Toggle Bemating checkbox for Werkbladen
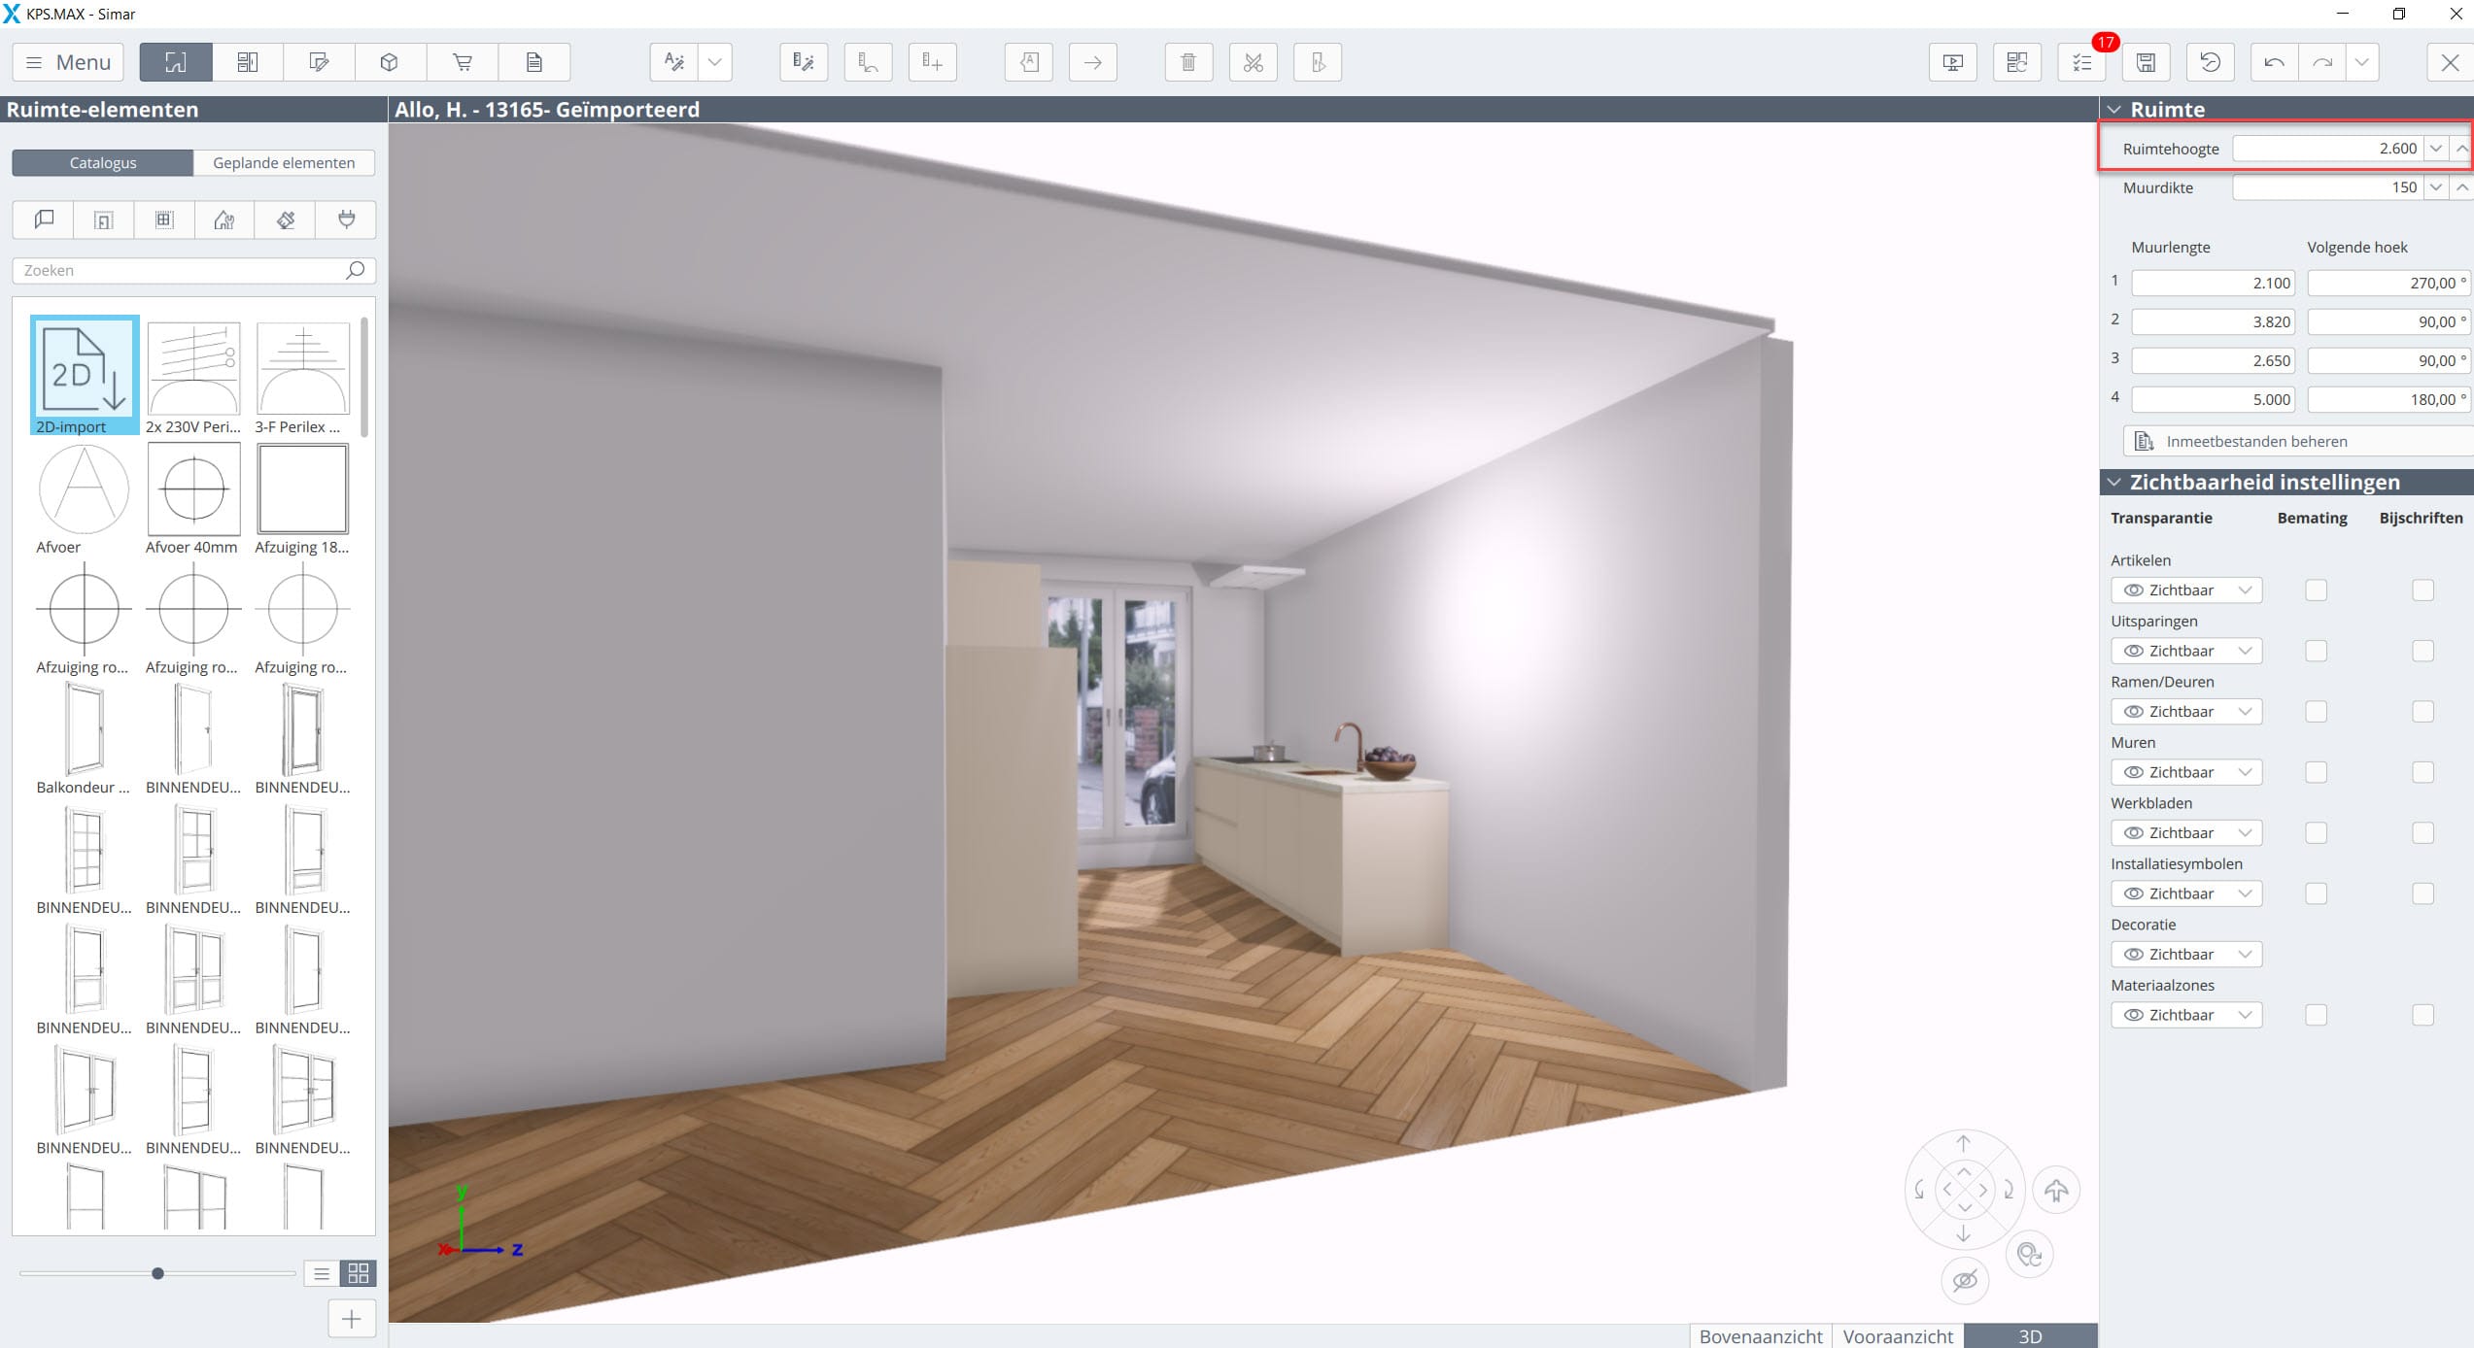 (x=2316, y=833)
